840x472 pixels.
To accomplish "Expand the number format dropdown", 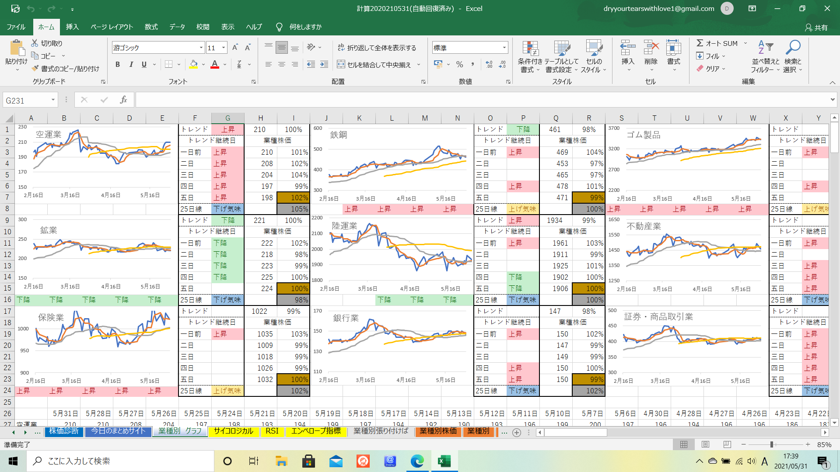I will click(504, 48).
